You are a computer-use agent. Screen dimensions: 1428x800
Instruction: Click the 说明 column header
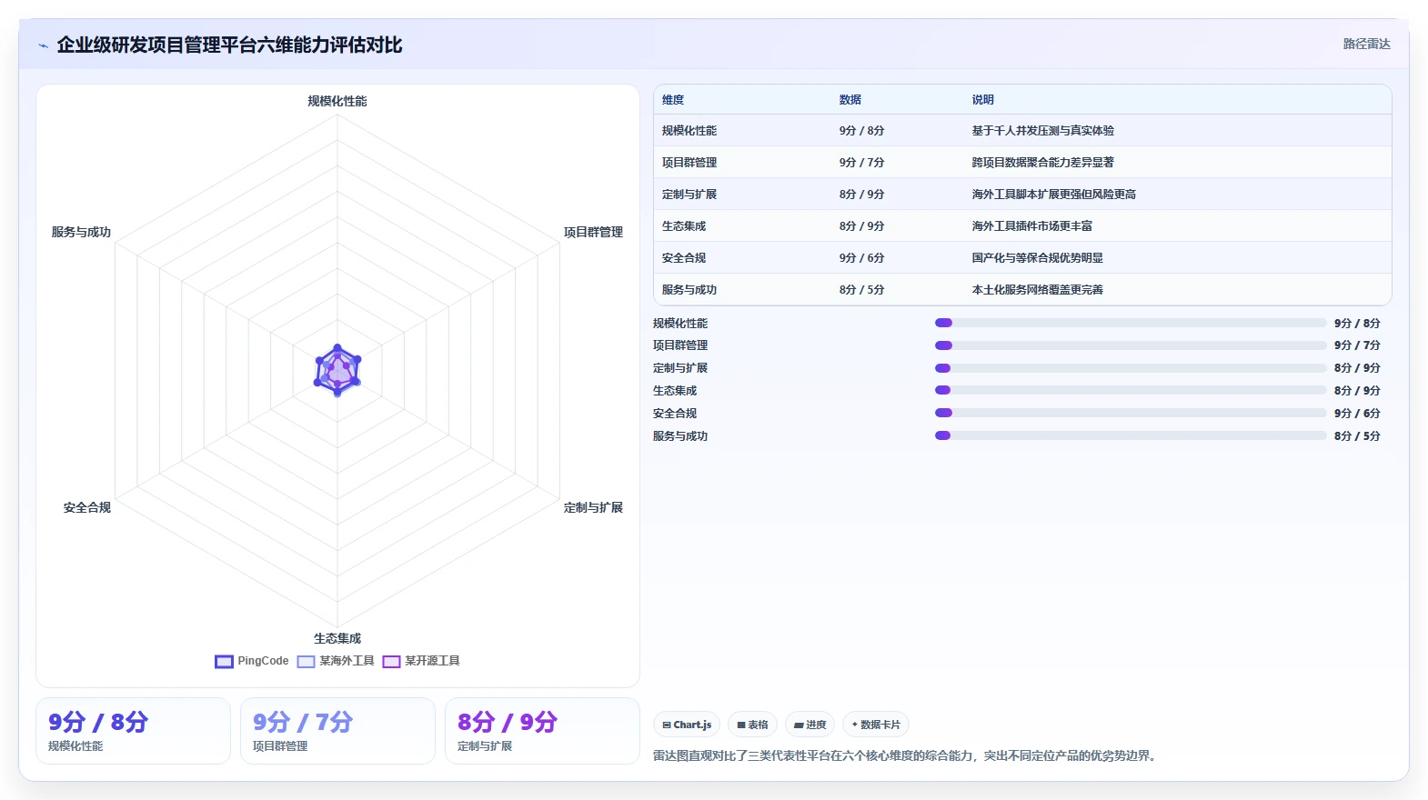(x=983, y=100)
